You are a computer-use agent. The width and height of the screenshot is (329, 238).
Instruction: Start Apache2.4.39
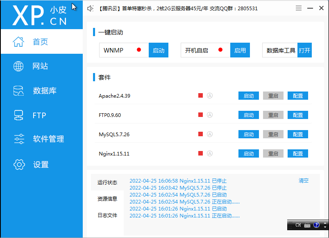tap(249, 96)
